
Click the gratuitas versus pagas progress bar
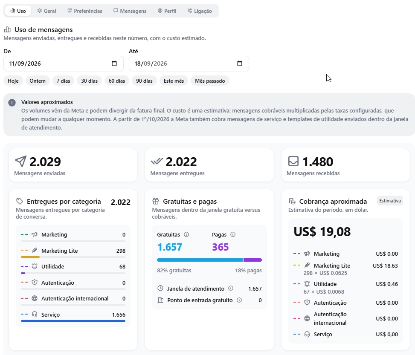tap(209, 260)
